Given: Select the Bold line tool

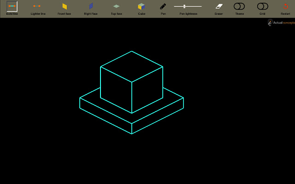Looking at the screenshot, I should coord(12,6).
